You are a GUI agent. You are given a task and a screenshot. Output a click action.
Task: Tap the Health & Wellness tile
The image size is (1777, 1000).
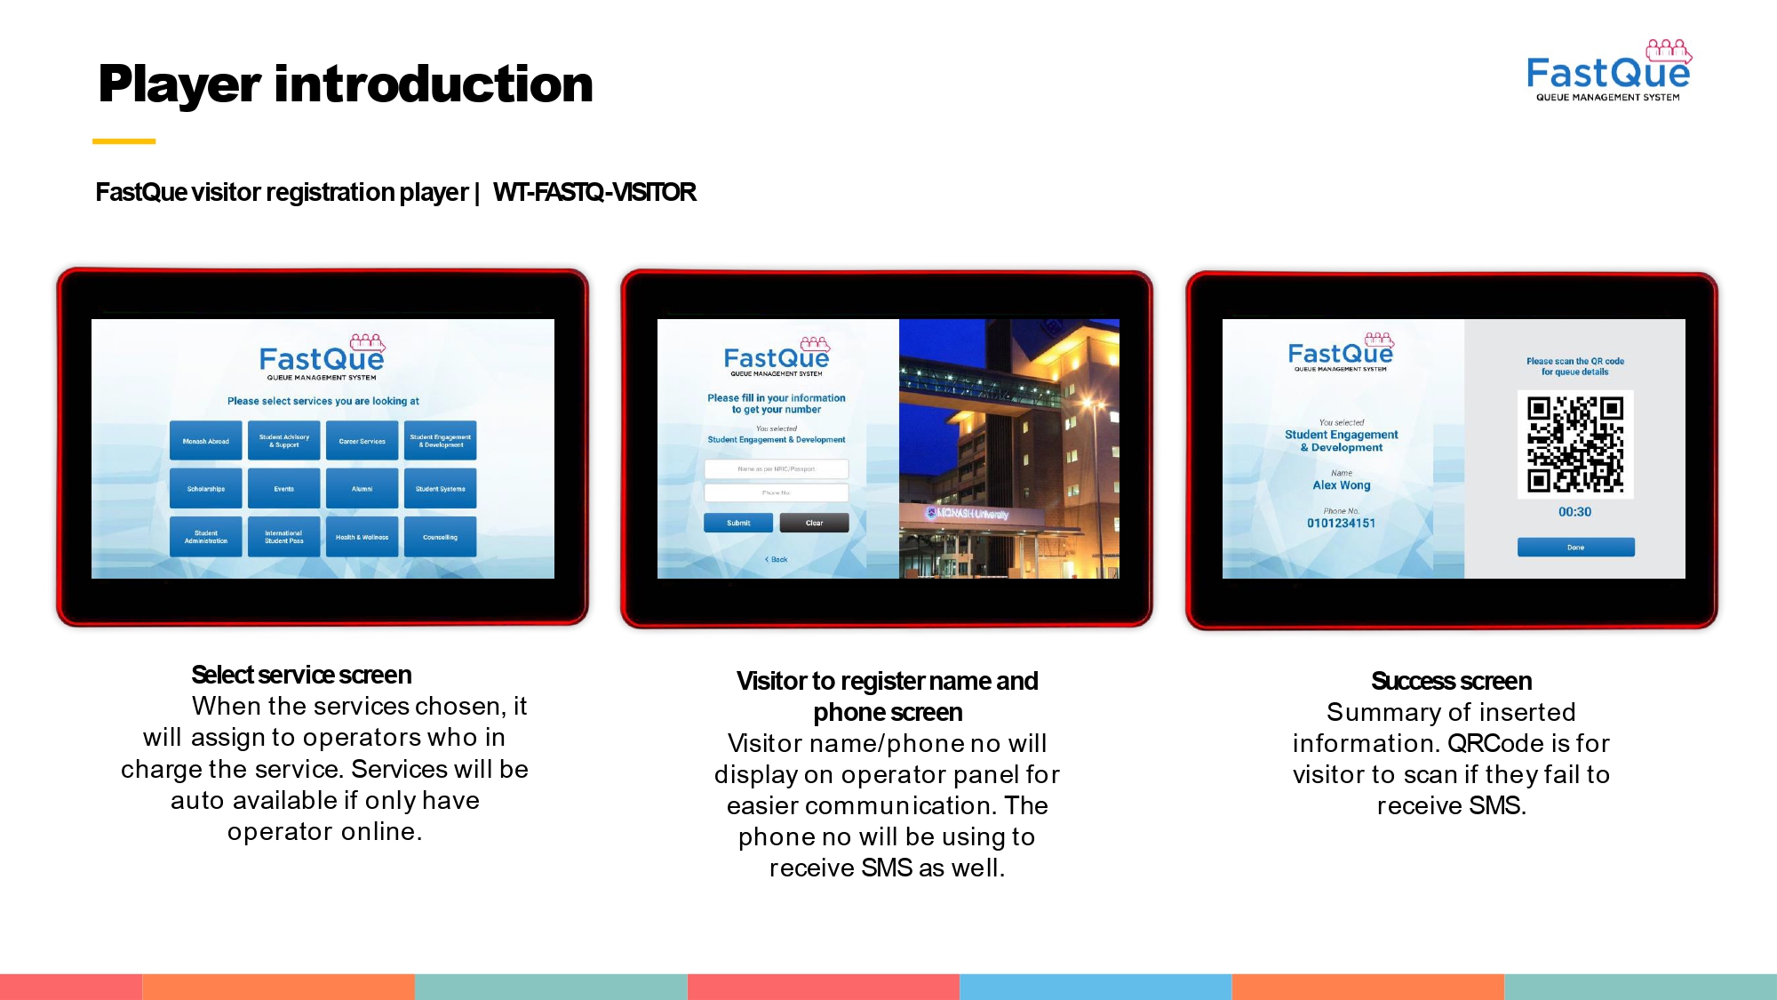(x=362, y=537)
